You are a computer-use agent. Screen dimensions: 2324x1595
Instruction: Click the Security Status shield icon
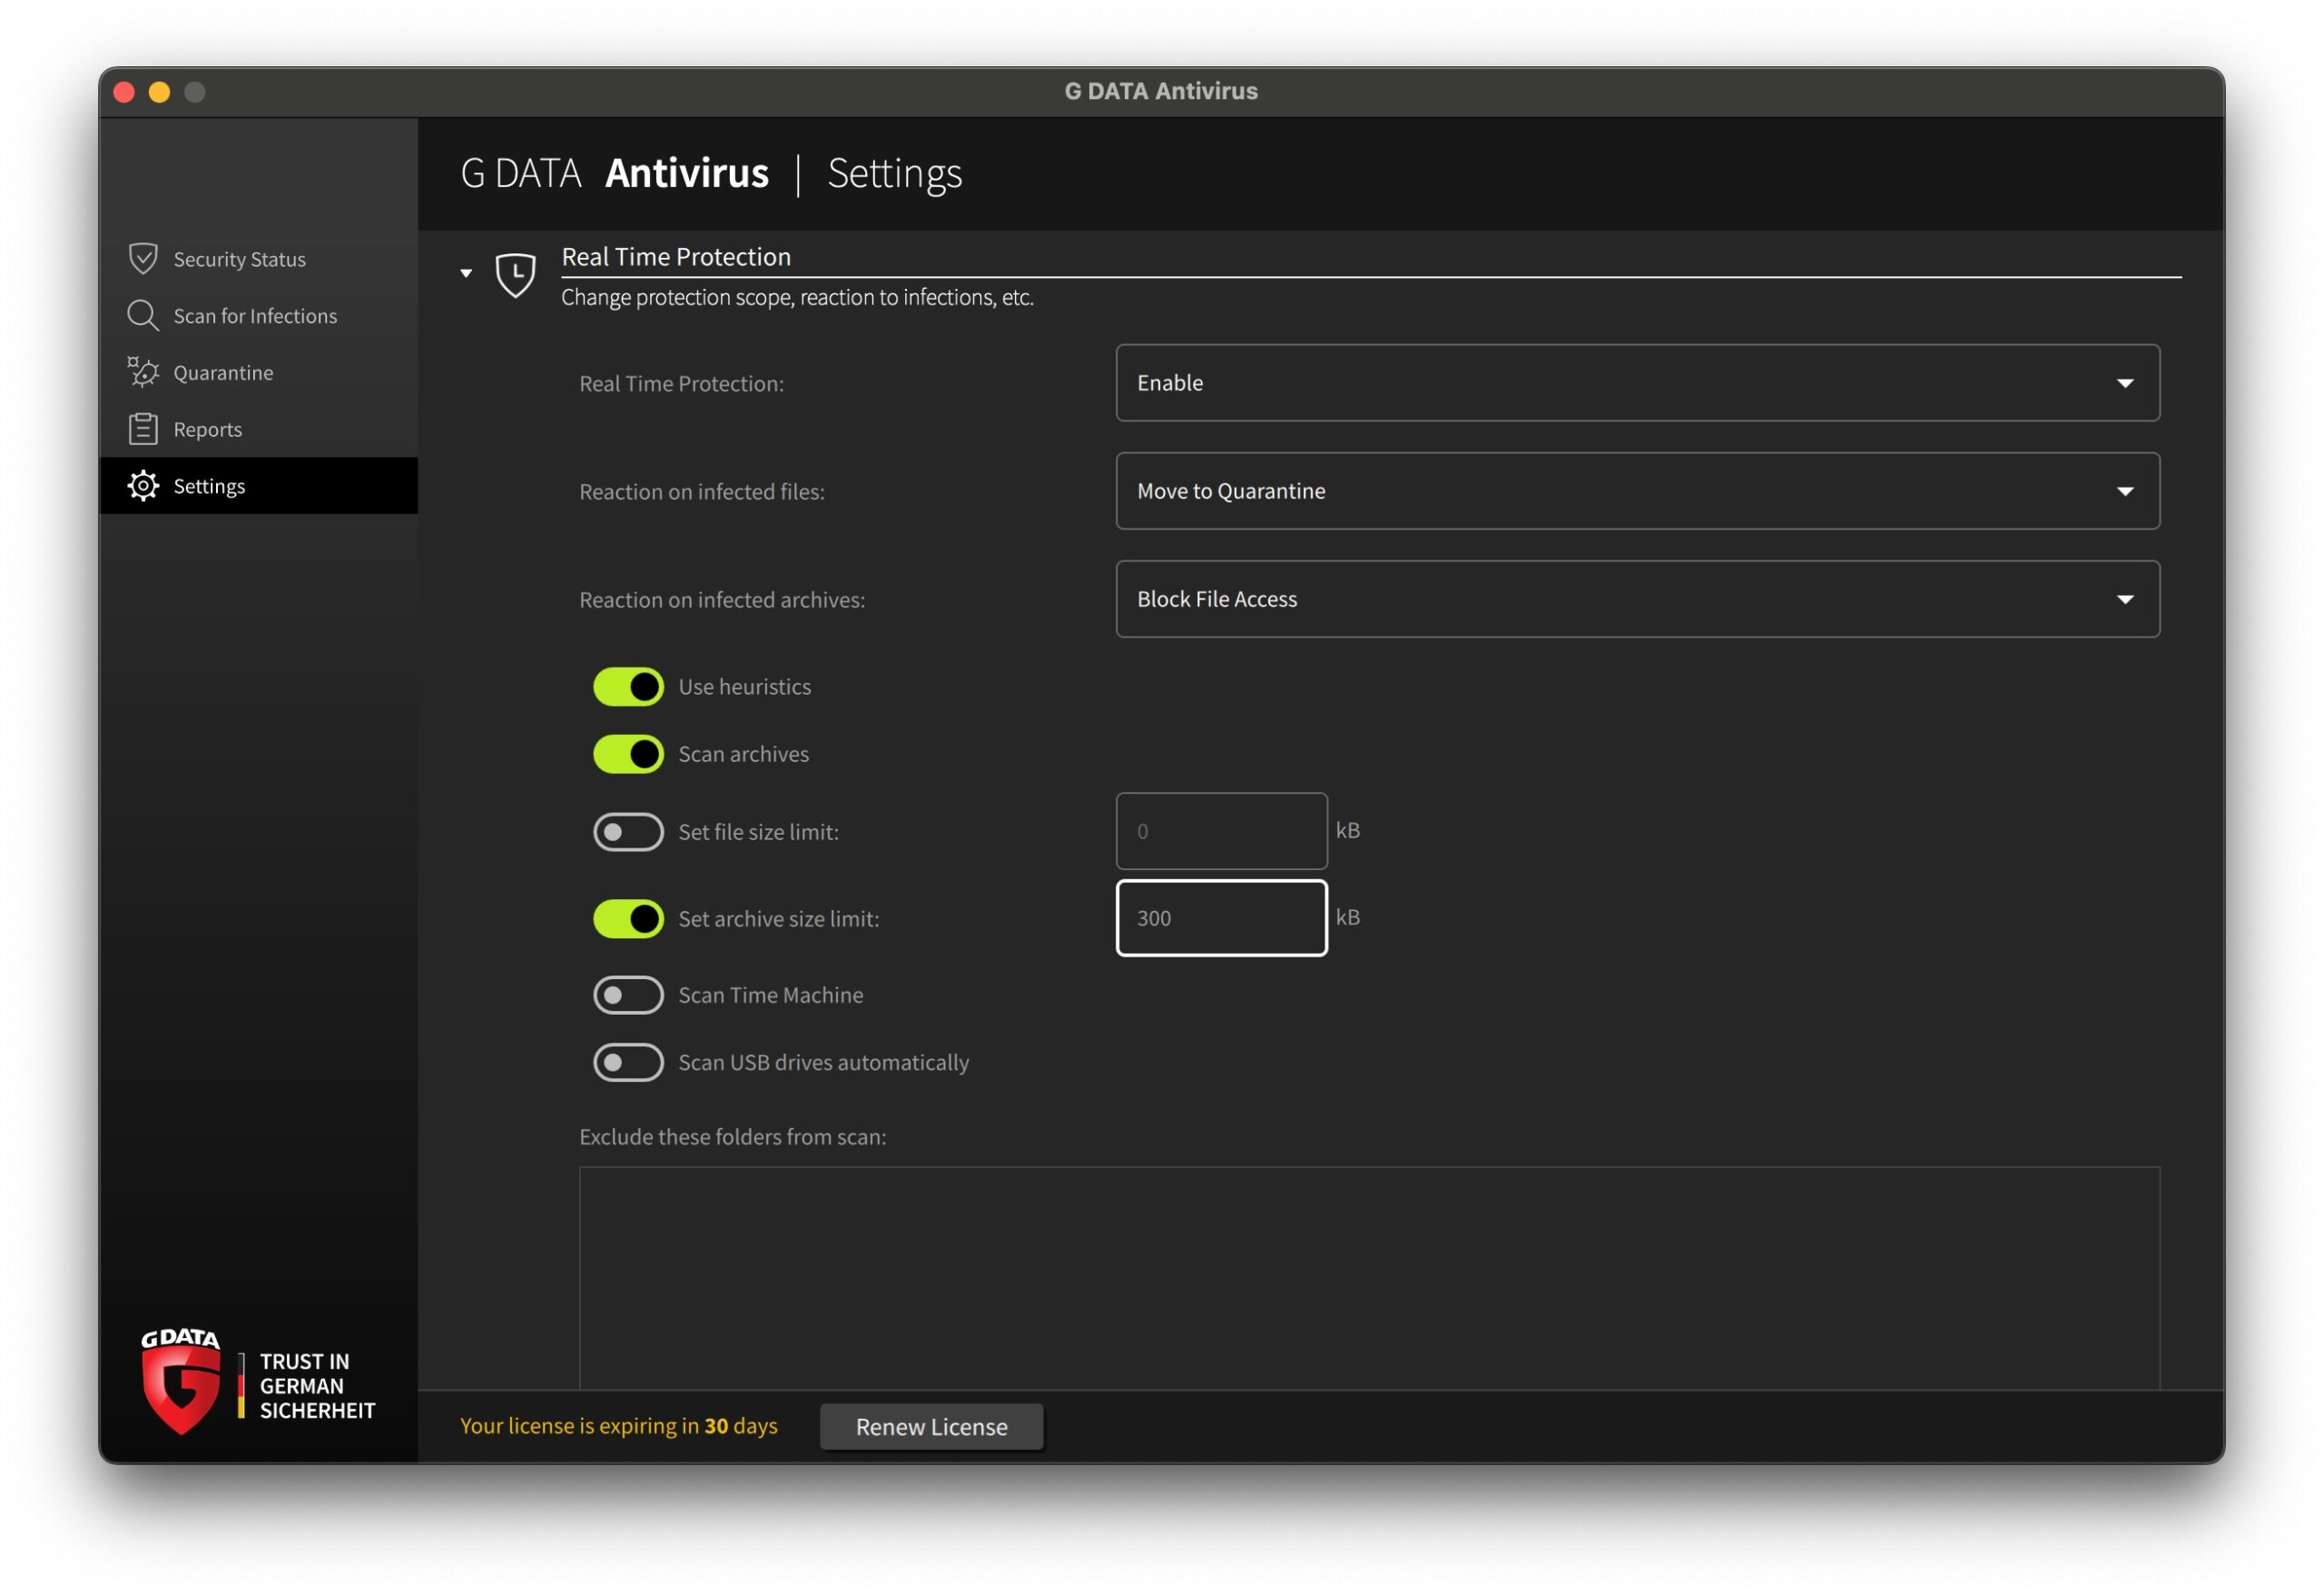143,258
